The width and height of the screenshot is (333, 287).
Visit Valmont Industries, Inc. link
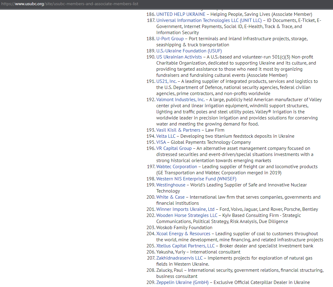181,100
